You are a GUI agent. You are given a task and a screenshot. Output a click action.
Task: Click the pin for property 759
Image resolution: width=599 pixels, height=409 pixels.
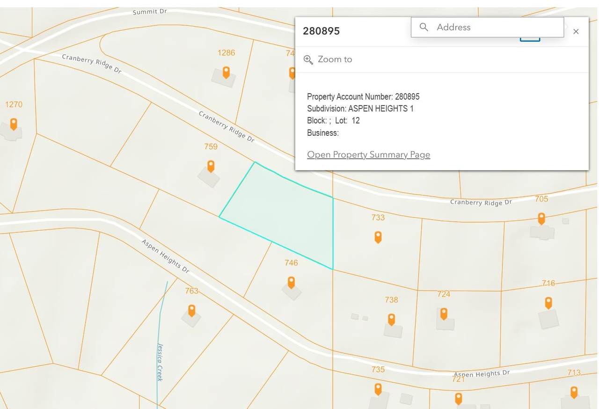coord(211,166)
